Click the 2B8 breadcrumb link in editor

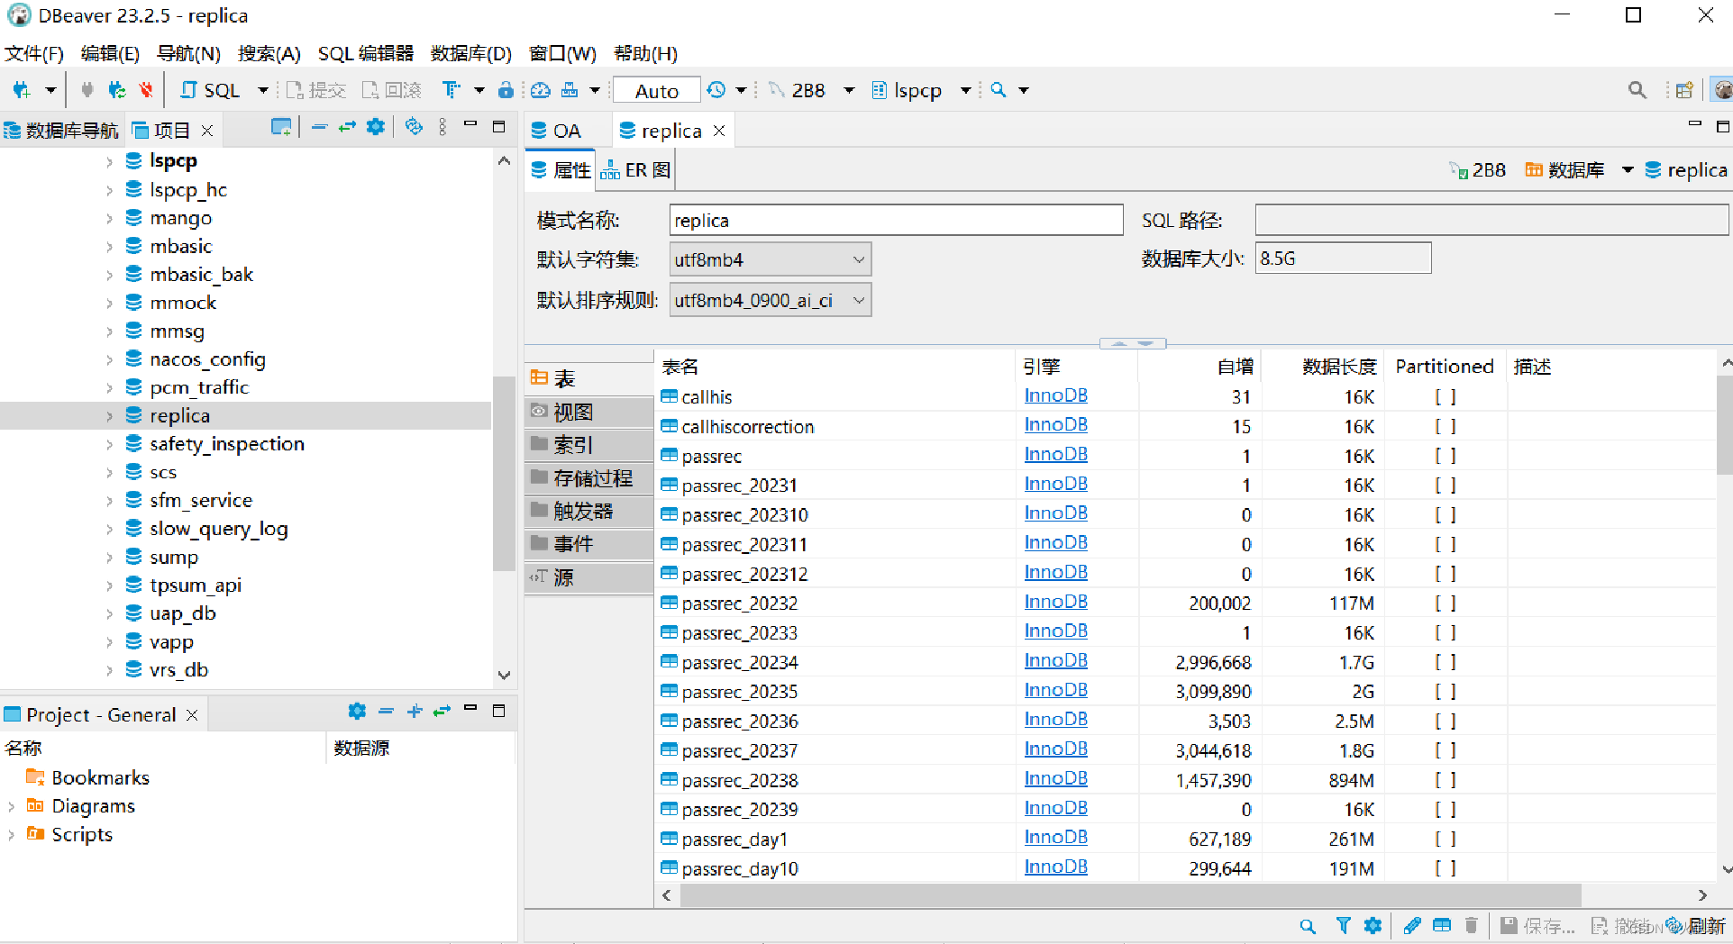pyautogui.click(x=1477, y=169)
